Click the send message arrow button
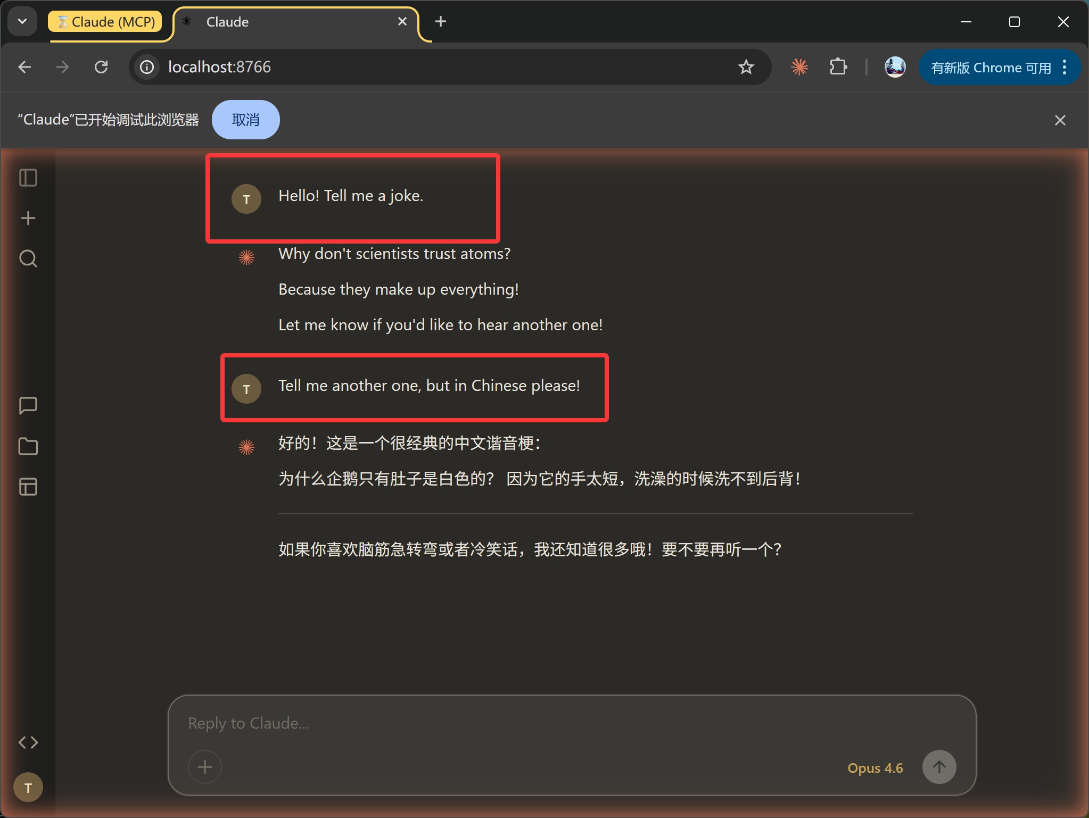This screenshot has height=818, width=1089. [x=939, y=767]
